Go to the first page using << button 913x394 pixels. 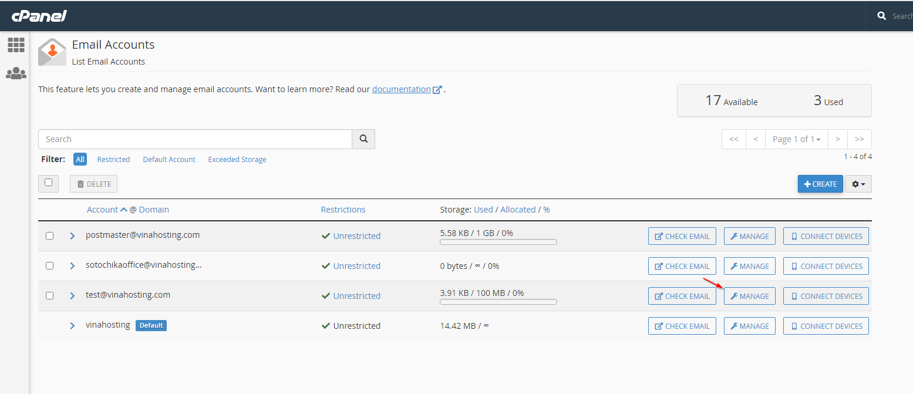pyautogui.click(x=733, y=139)
